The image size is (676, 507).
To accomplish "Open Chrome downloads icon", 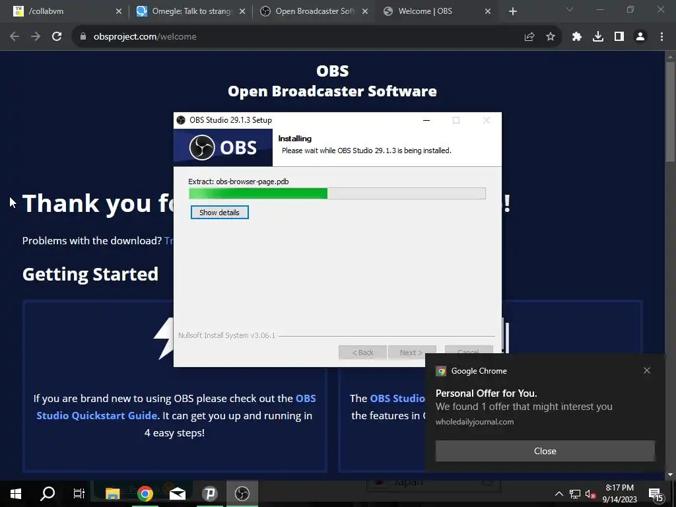I will click(x=598, y=37).
